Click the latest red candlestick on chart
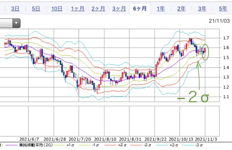Viewport: 232px width, 150px height. tap(205, 51)
